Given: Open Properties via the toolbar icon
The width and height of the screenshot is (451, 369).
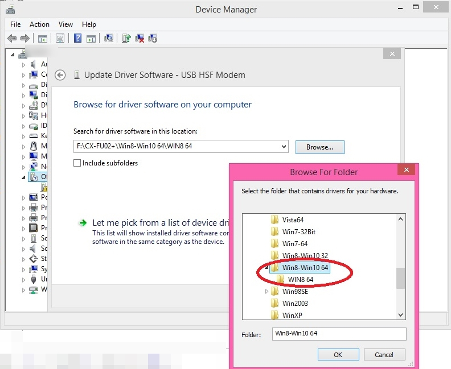Looking at the screenshot, I should [60, 38].
